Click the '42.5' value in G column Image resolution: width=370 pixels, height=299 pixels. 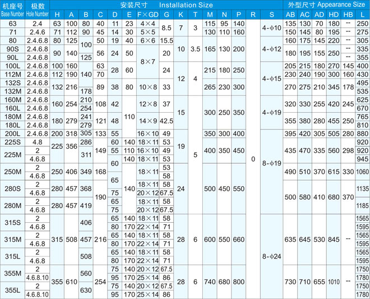[x=166, y=121]
